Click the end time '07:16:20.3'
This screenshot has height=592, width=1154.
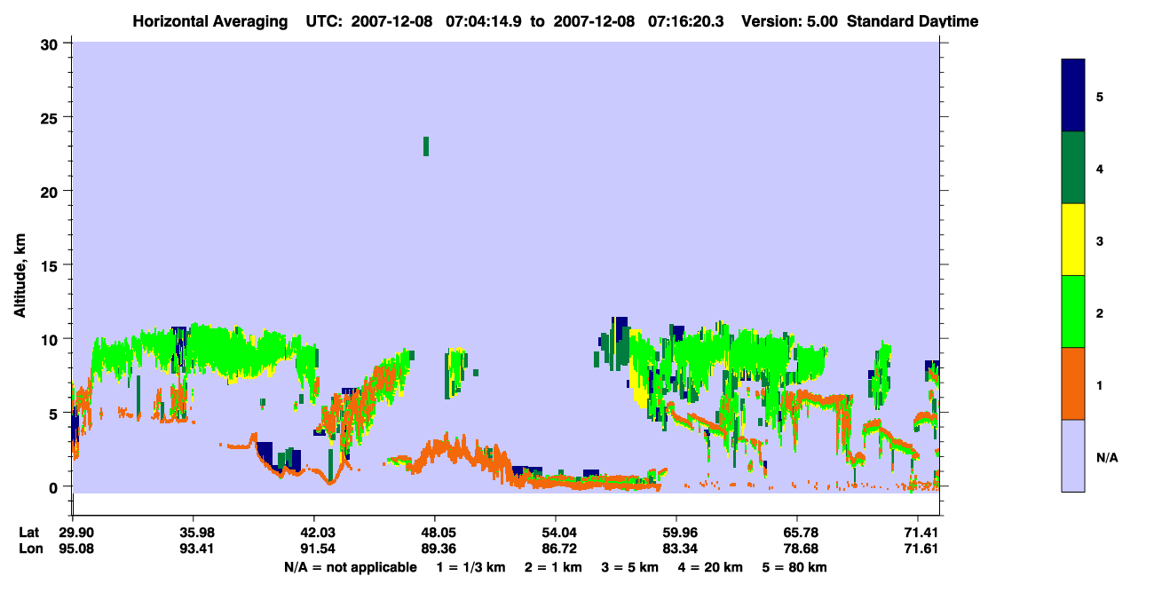(x=684, y=21)
